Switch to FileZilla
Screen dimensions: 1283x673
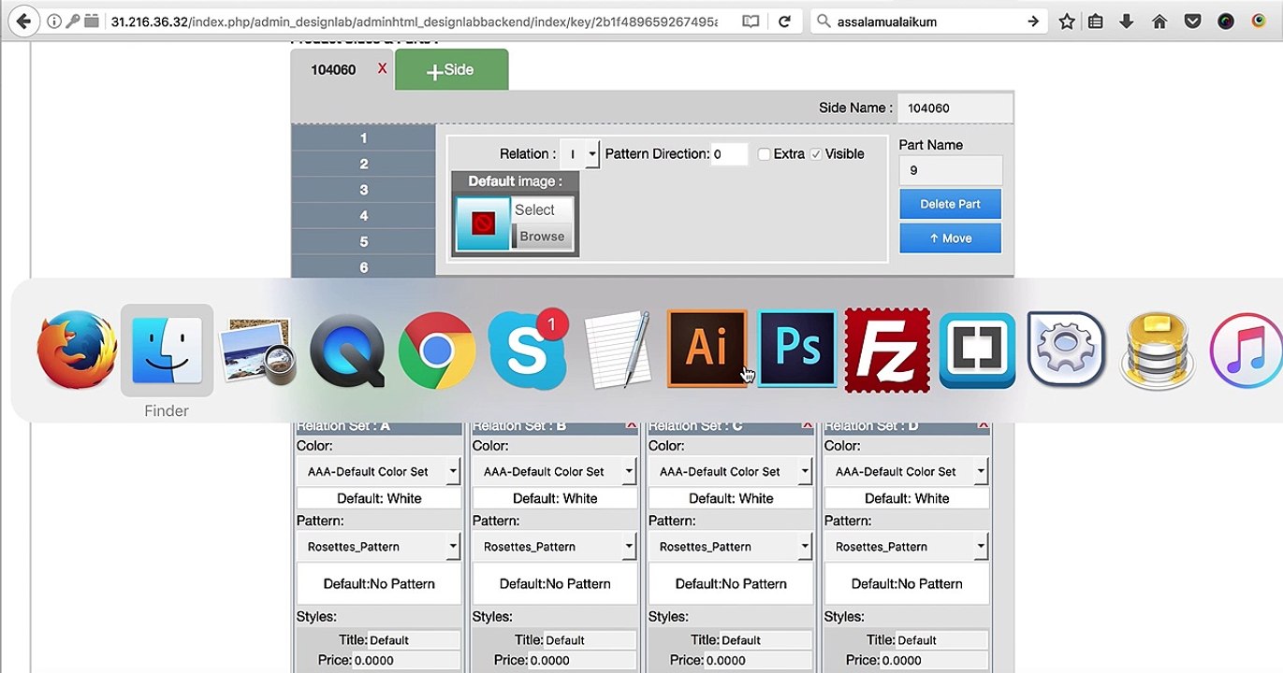[x=887, y=350]
